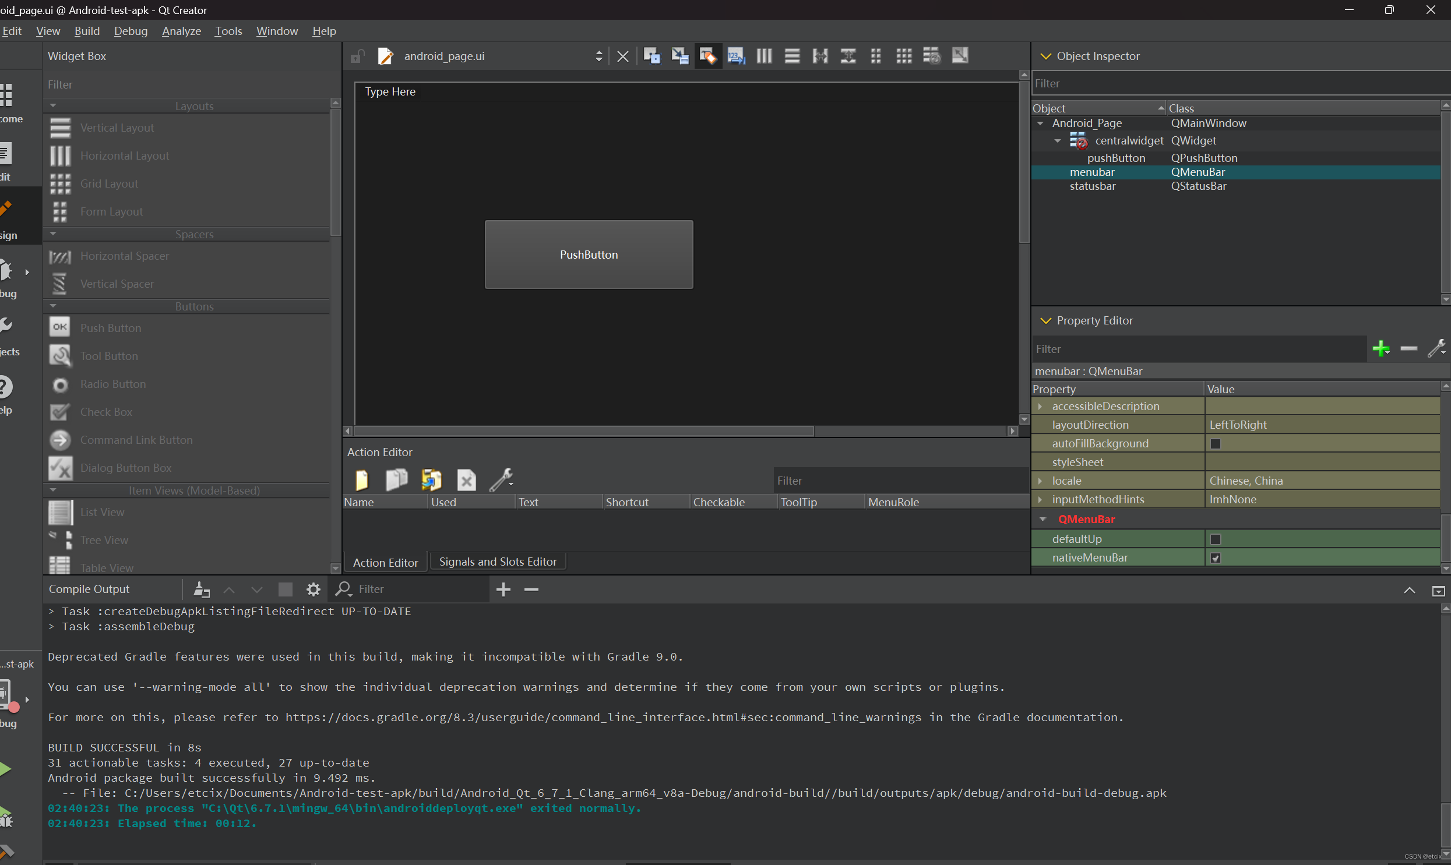1451x865 pixels.
Task: Click the horizontal layout icon in Widget Box
Action: coord(59,156)
